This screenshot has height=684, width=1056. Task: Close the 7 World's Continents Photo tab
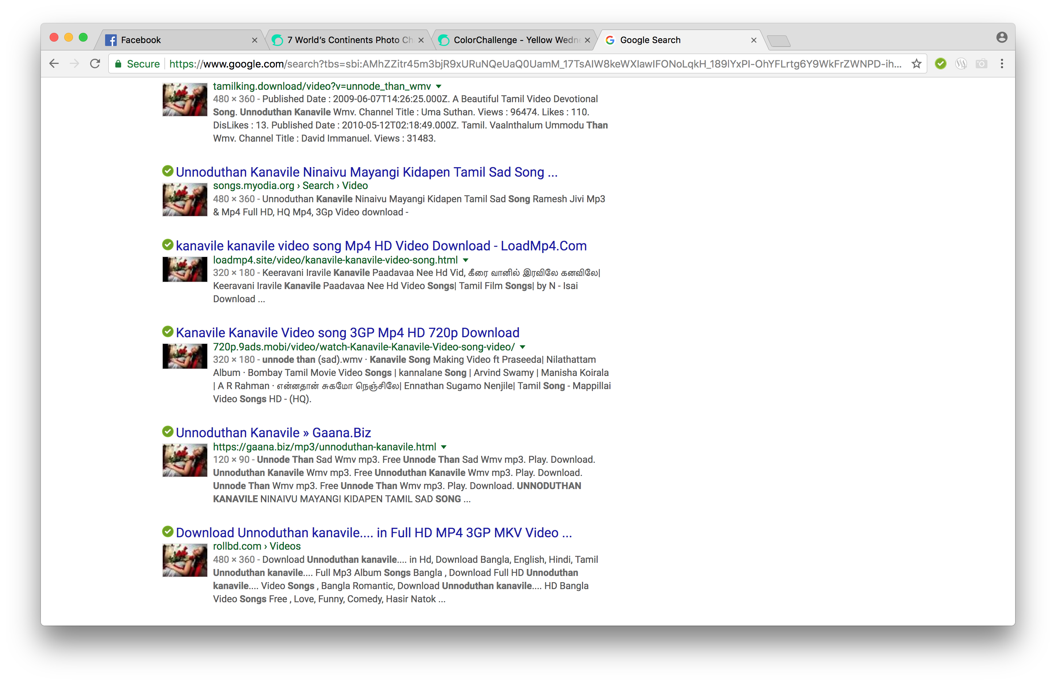[x=421, y=40]
